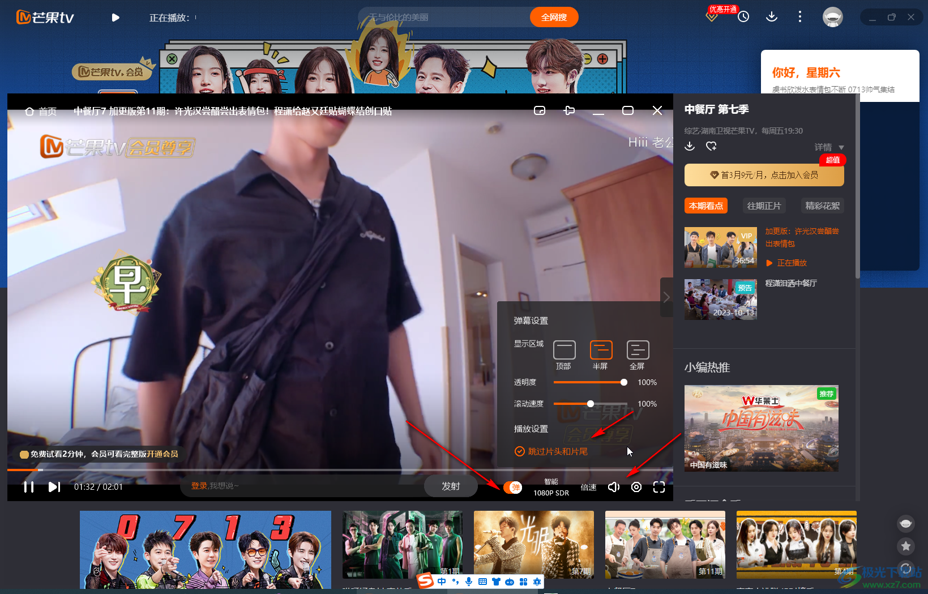Viewport: 928px width, 594px height.
Task: Click the 首3月9元/月 join membership button
Action: [x=764, y=175]
